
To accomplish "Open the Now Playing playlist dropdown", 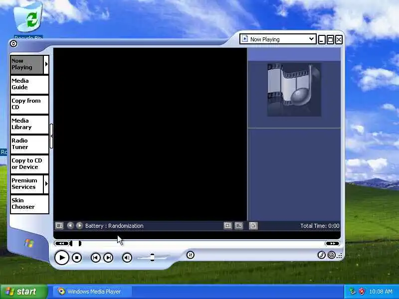I will (x=278, y=39).
